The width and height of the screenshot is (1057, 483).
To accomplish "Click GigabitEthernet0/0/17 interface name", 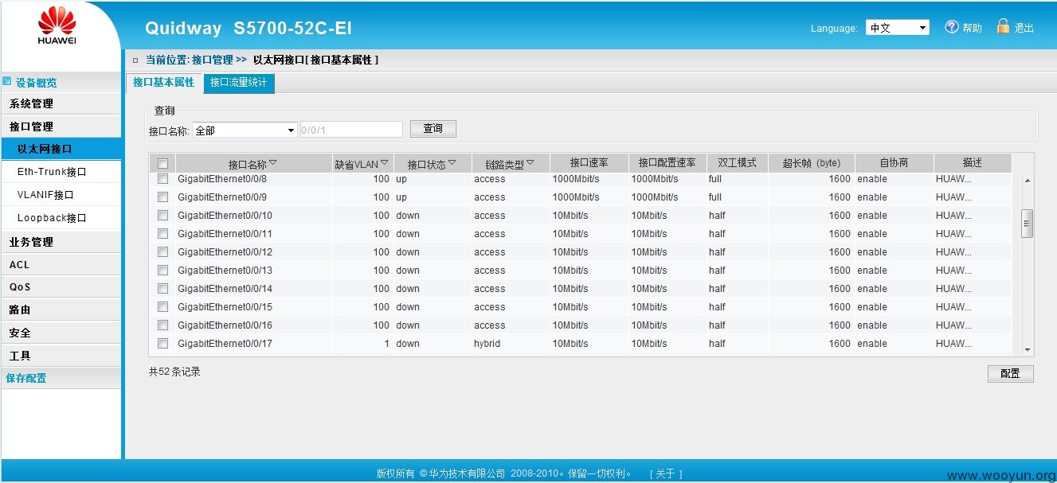I will tap(225, 344).
